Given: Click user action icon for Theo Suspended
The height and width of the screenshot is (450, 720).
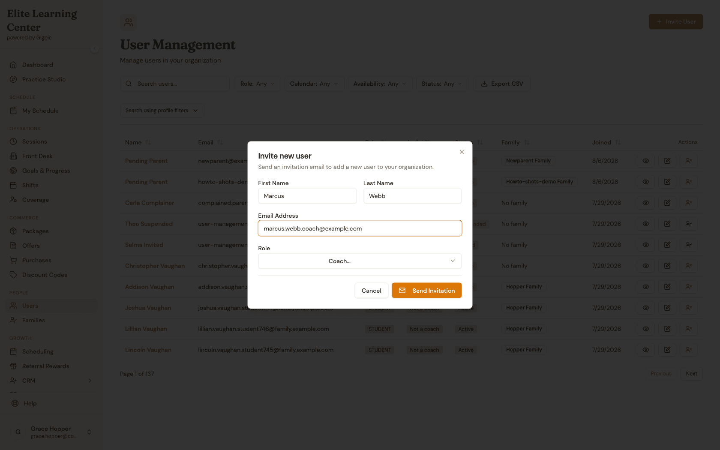Looking at the screenshot, I should pyautogui.click(x=689, y=224).
